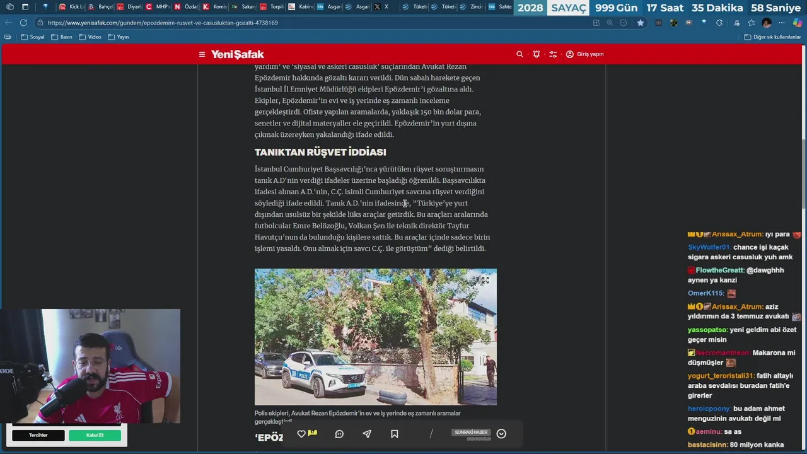Click Giriş yapın sign-in link
807x454 pixels.
pos(584,54)
